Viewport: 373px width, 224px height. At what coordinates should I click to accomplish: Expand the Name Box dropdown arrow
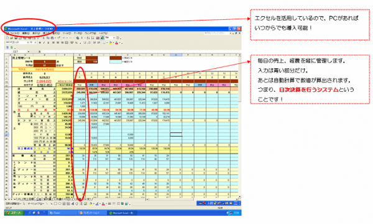(29, 52)
